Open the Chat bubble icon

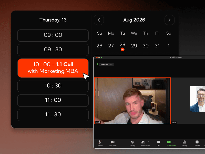[x=158, y=142]
